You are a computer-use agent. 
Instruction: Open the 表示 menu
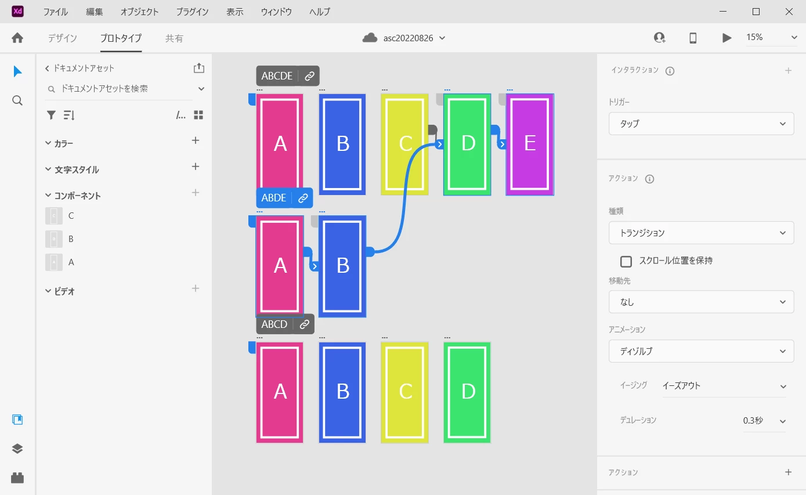(x=235, y=12)
